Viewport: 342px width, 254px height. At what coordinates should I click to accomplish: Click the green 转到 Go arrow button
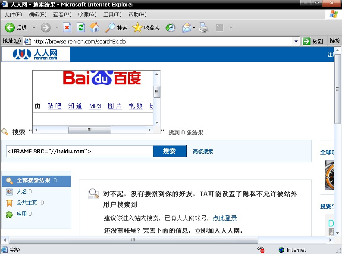307,41
